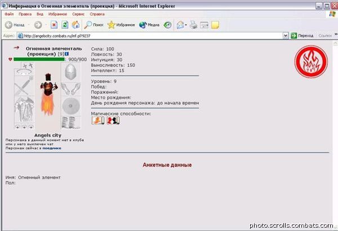Click the Имя: Огненный элемент line
This screenshot has height=231, width=338.
33,178
